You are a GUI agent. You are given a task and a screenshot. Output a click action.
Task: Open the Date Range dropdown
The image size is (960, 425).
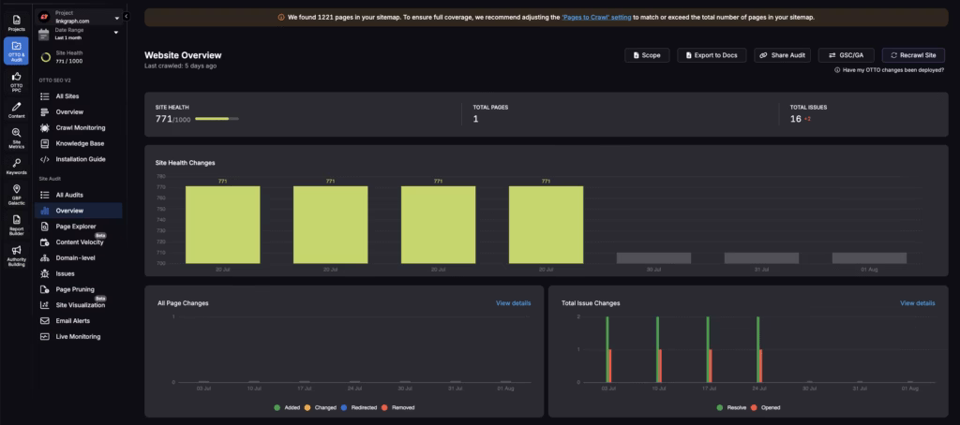tap(116, 33)
